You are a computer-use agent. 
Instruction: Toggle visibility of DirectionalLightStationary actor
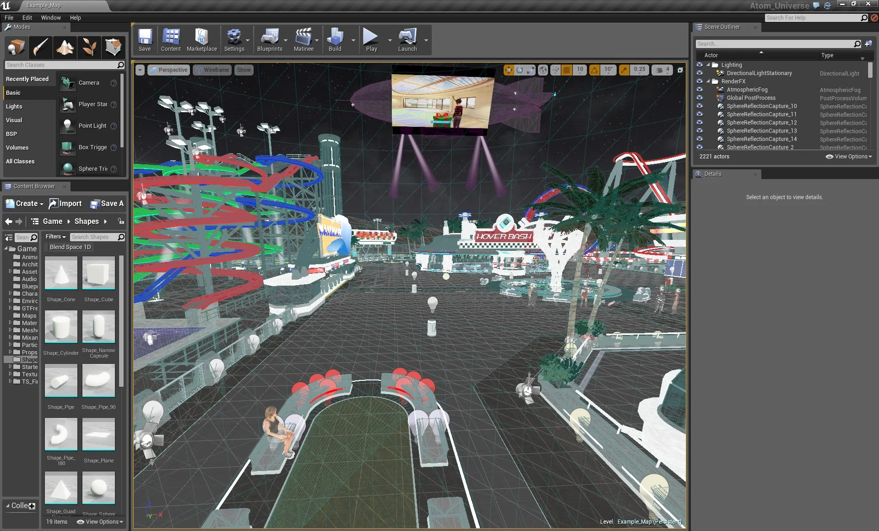coord(700,73)
